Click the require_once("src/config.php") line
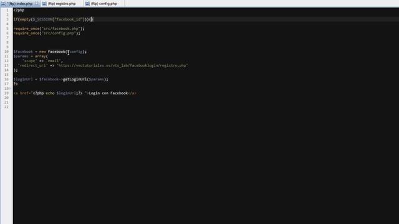Viewport: 399px width, 224px height. pyautogui.click(x=47, y=33)
